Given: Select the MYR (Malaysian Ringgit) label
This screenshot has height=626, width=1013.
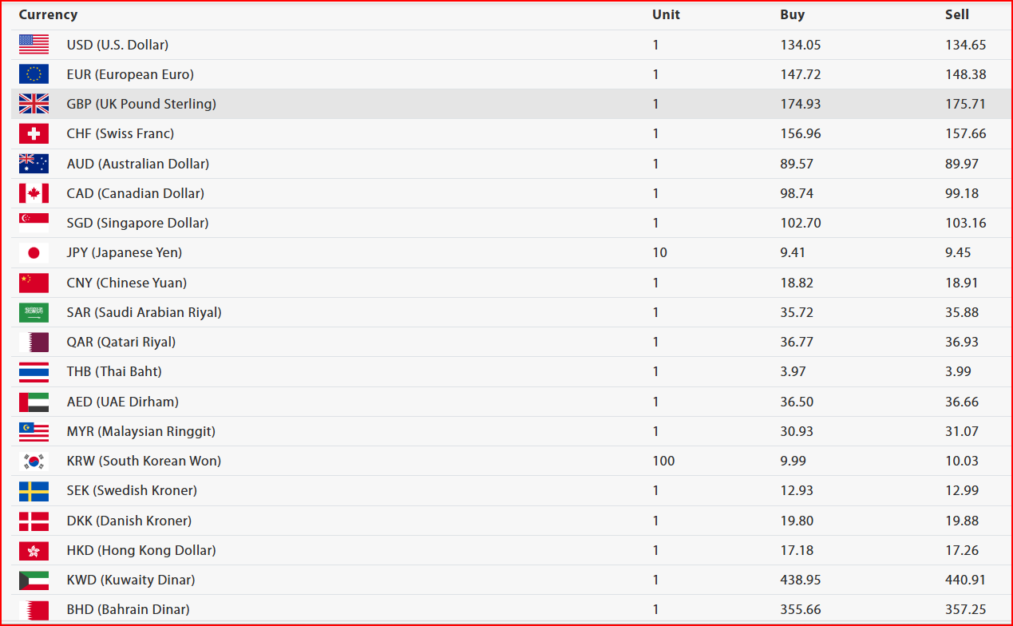Looking at the screenshot, I should pos(141,431).
